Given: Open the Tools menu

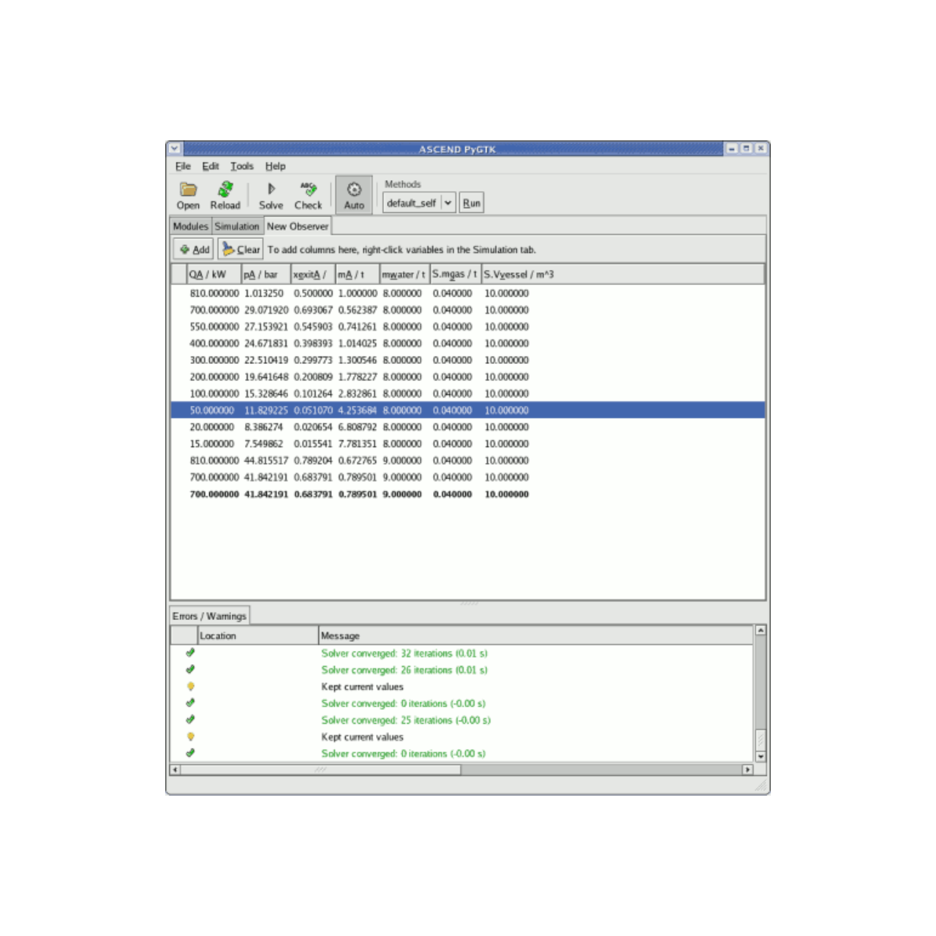Looking at the screenshot, I should tap(241, 166).
